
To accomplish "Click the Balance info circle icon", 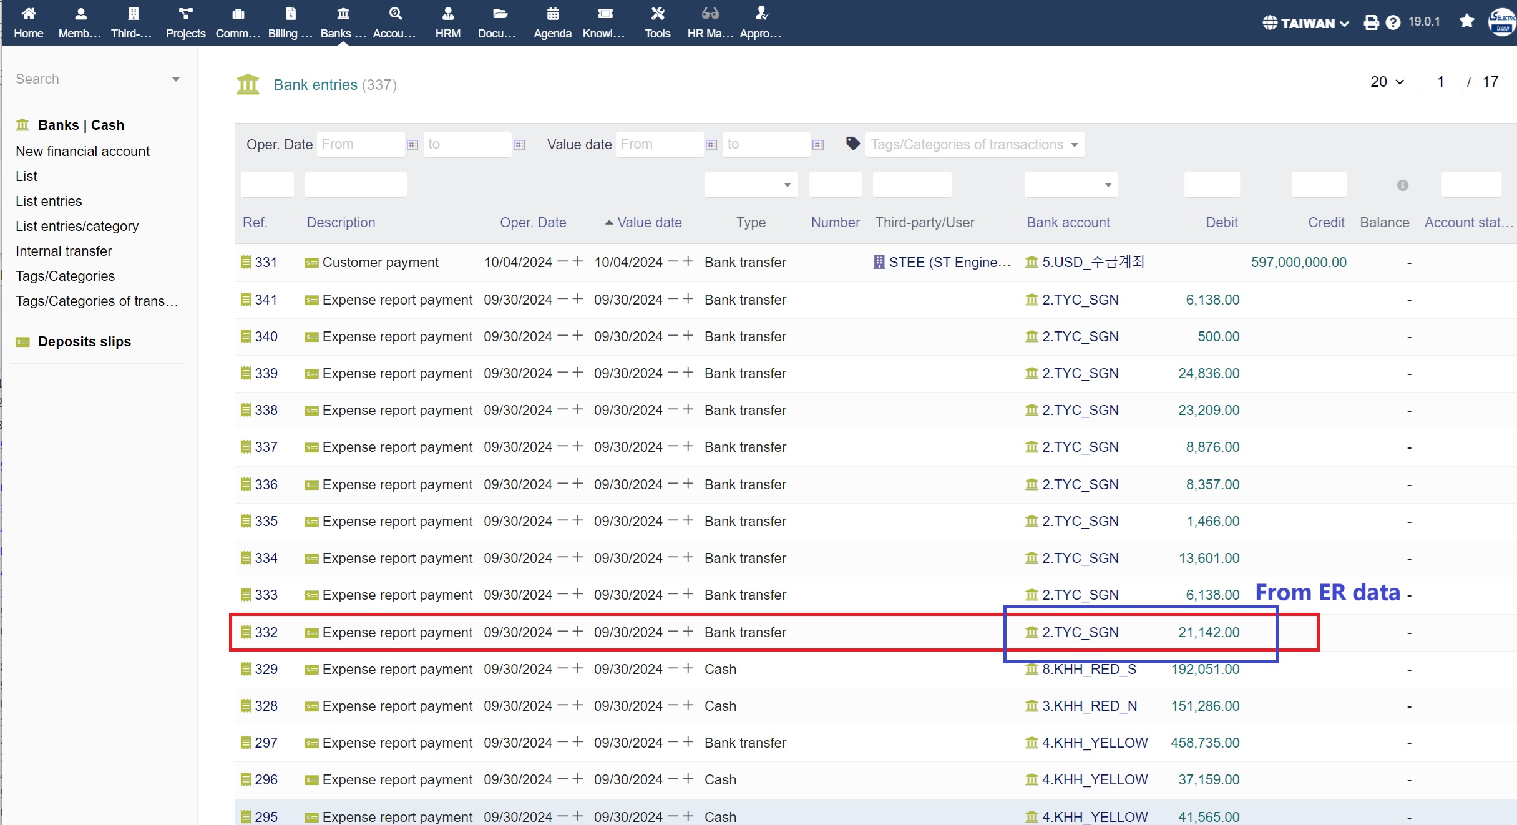I will (1402, 185).
